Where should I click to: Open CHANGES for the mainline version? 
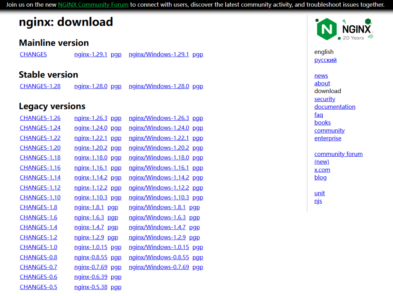[x=33, y=54]
